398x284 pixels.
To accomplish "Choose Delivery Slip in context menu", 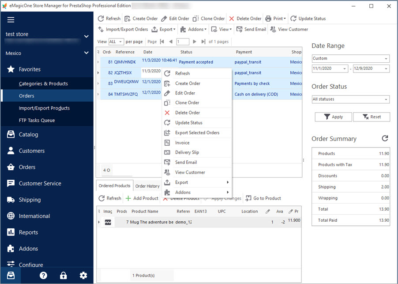I will pos(197,152).
